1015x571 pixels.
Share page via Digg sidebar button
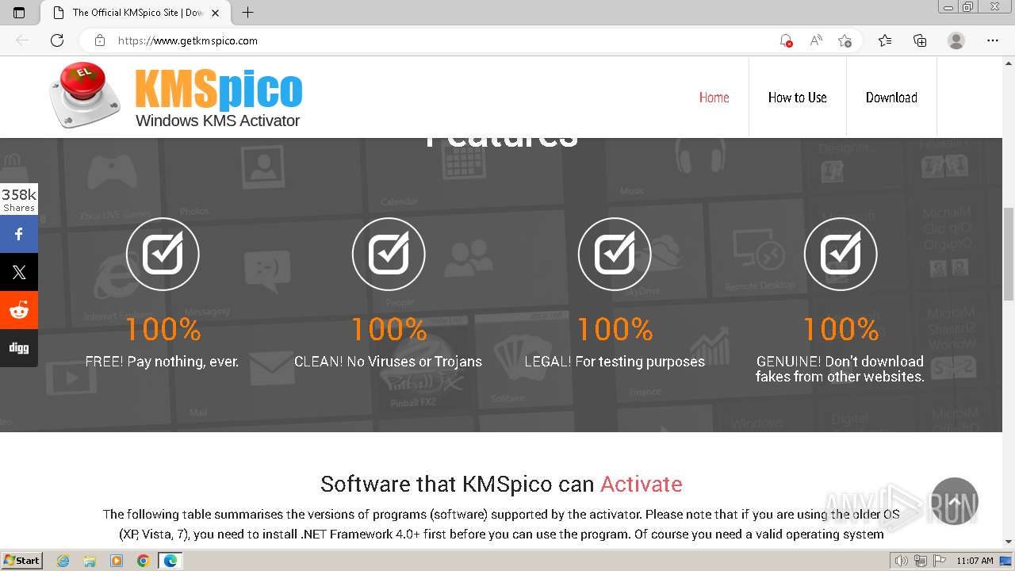pos(19,348)
